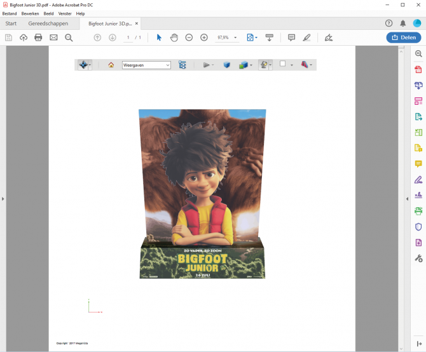Expand the left navigation pane arrow
The image size is (426, 352).
click(3, 199)
